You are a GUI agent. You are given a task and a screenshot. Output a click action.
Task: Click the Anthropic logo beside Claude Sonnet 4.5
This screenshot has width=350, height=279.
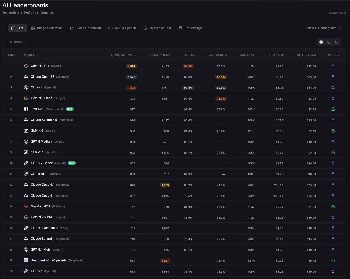point(26,120)
